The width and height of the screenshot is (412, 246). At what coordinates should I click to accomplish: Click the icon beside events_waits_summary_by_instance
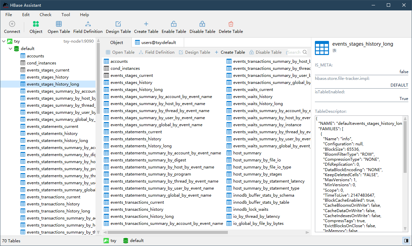[229, 125]
